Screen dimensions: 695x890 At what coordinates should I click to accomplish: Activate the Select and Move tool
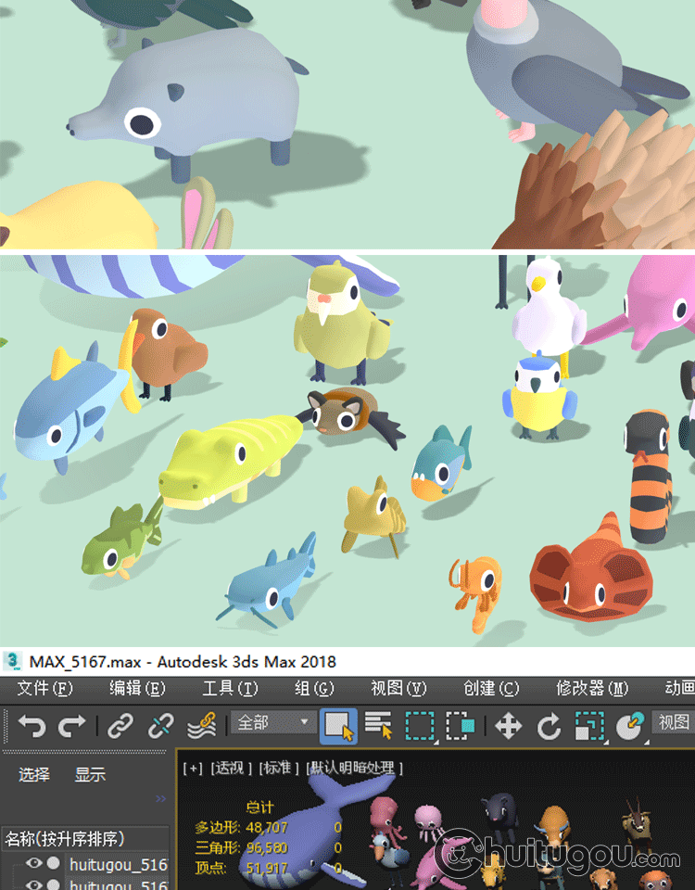pyautogui.click(x=509, y=726)
